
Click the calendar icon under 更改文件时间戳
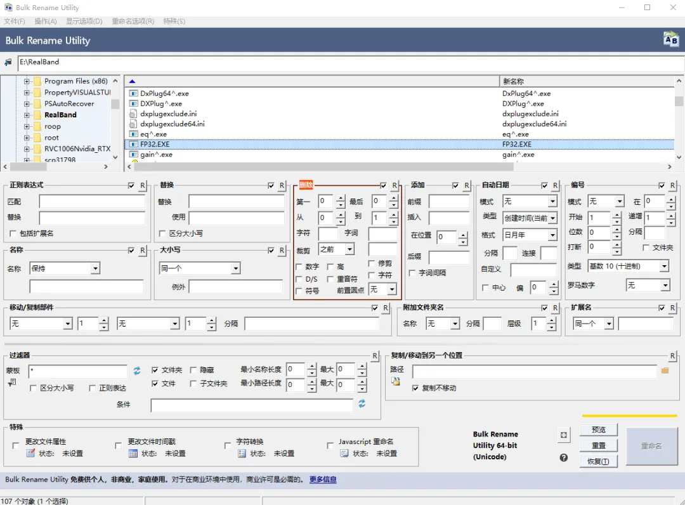tap(133, 454)
